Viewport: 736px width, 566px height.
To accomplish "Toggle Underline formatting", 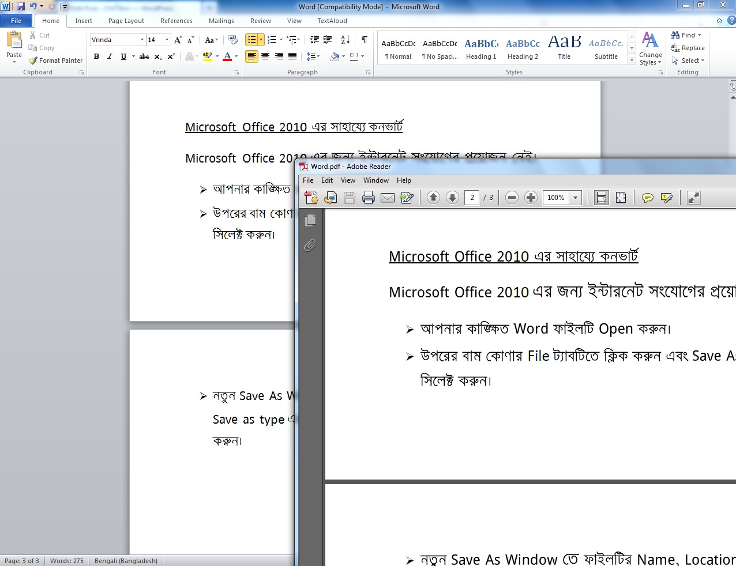I will pyautogui.click(x=123, y=56).
